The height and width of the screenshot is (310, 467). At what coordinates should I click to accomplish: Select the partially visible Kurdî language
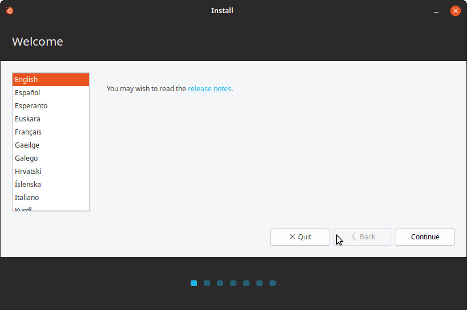click(50, 209)
